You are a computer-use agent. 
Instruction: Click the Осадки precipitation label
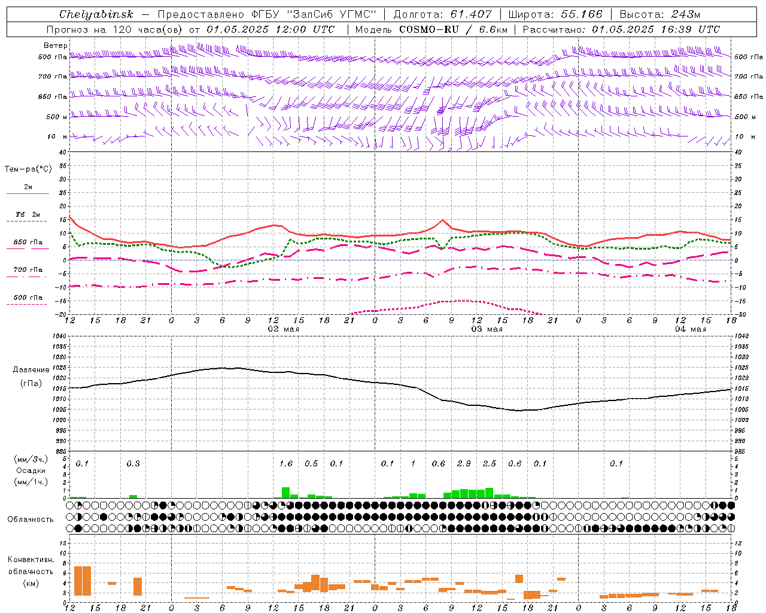coord(31,471)
